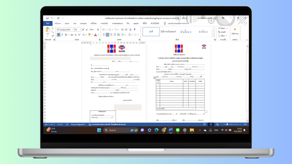Click the Undo arrow icon
This screenshot has height=164, width=292.
pos(52,18)
